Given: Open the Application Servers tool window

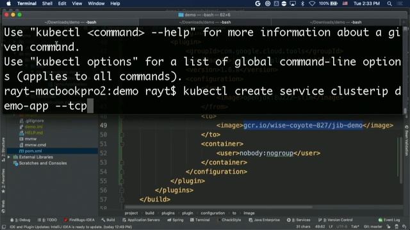Looking at the screenshot, I should click(x=141, y=220).
